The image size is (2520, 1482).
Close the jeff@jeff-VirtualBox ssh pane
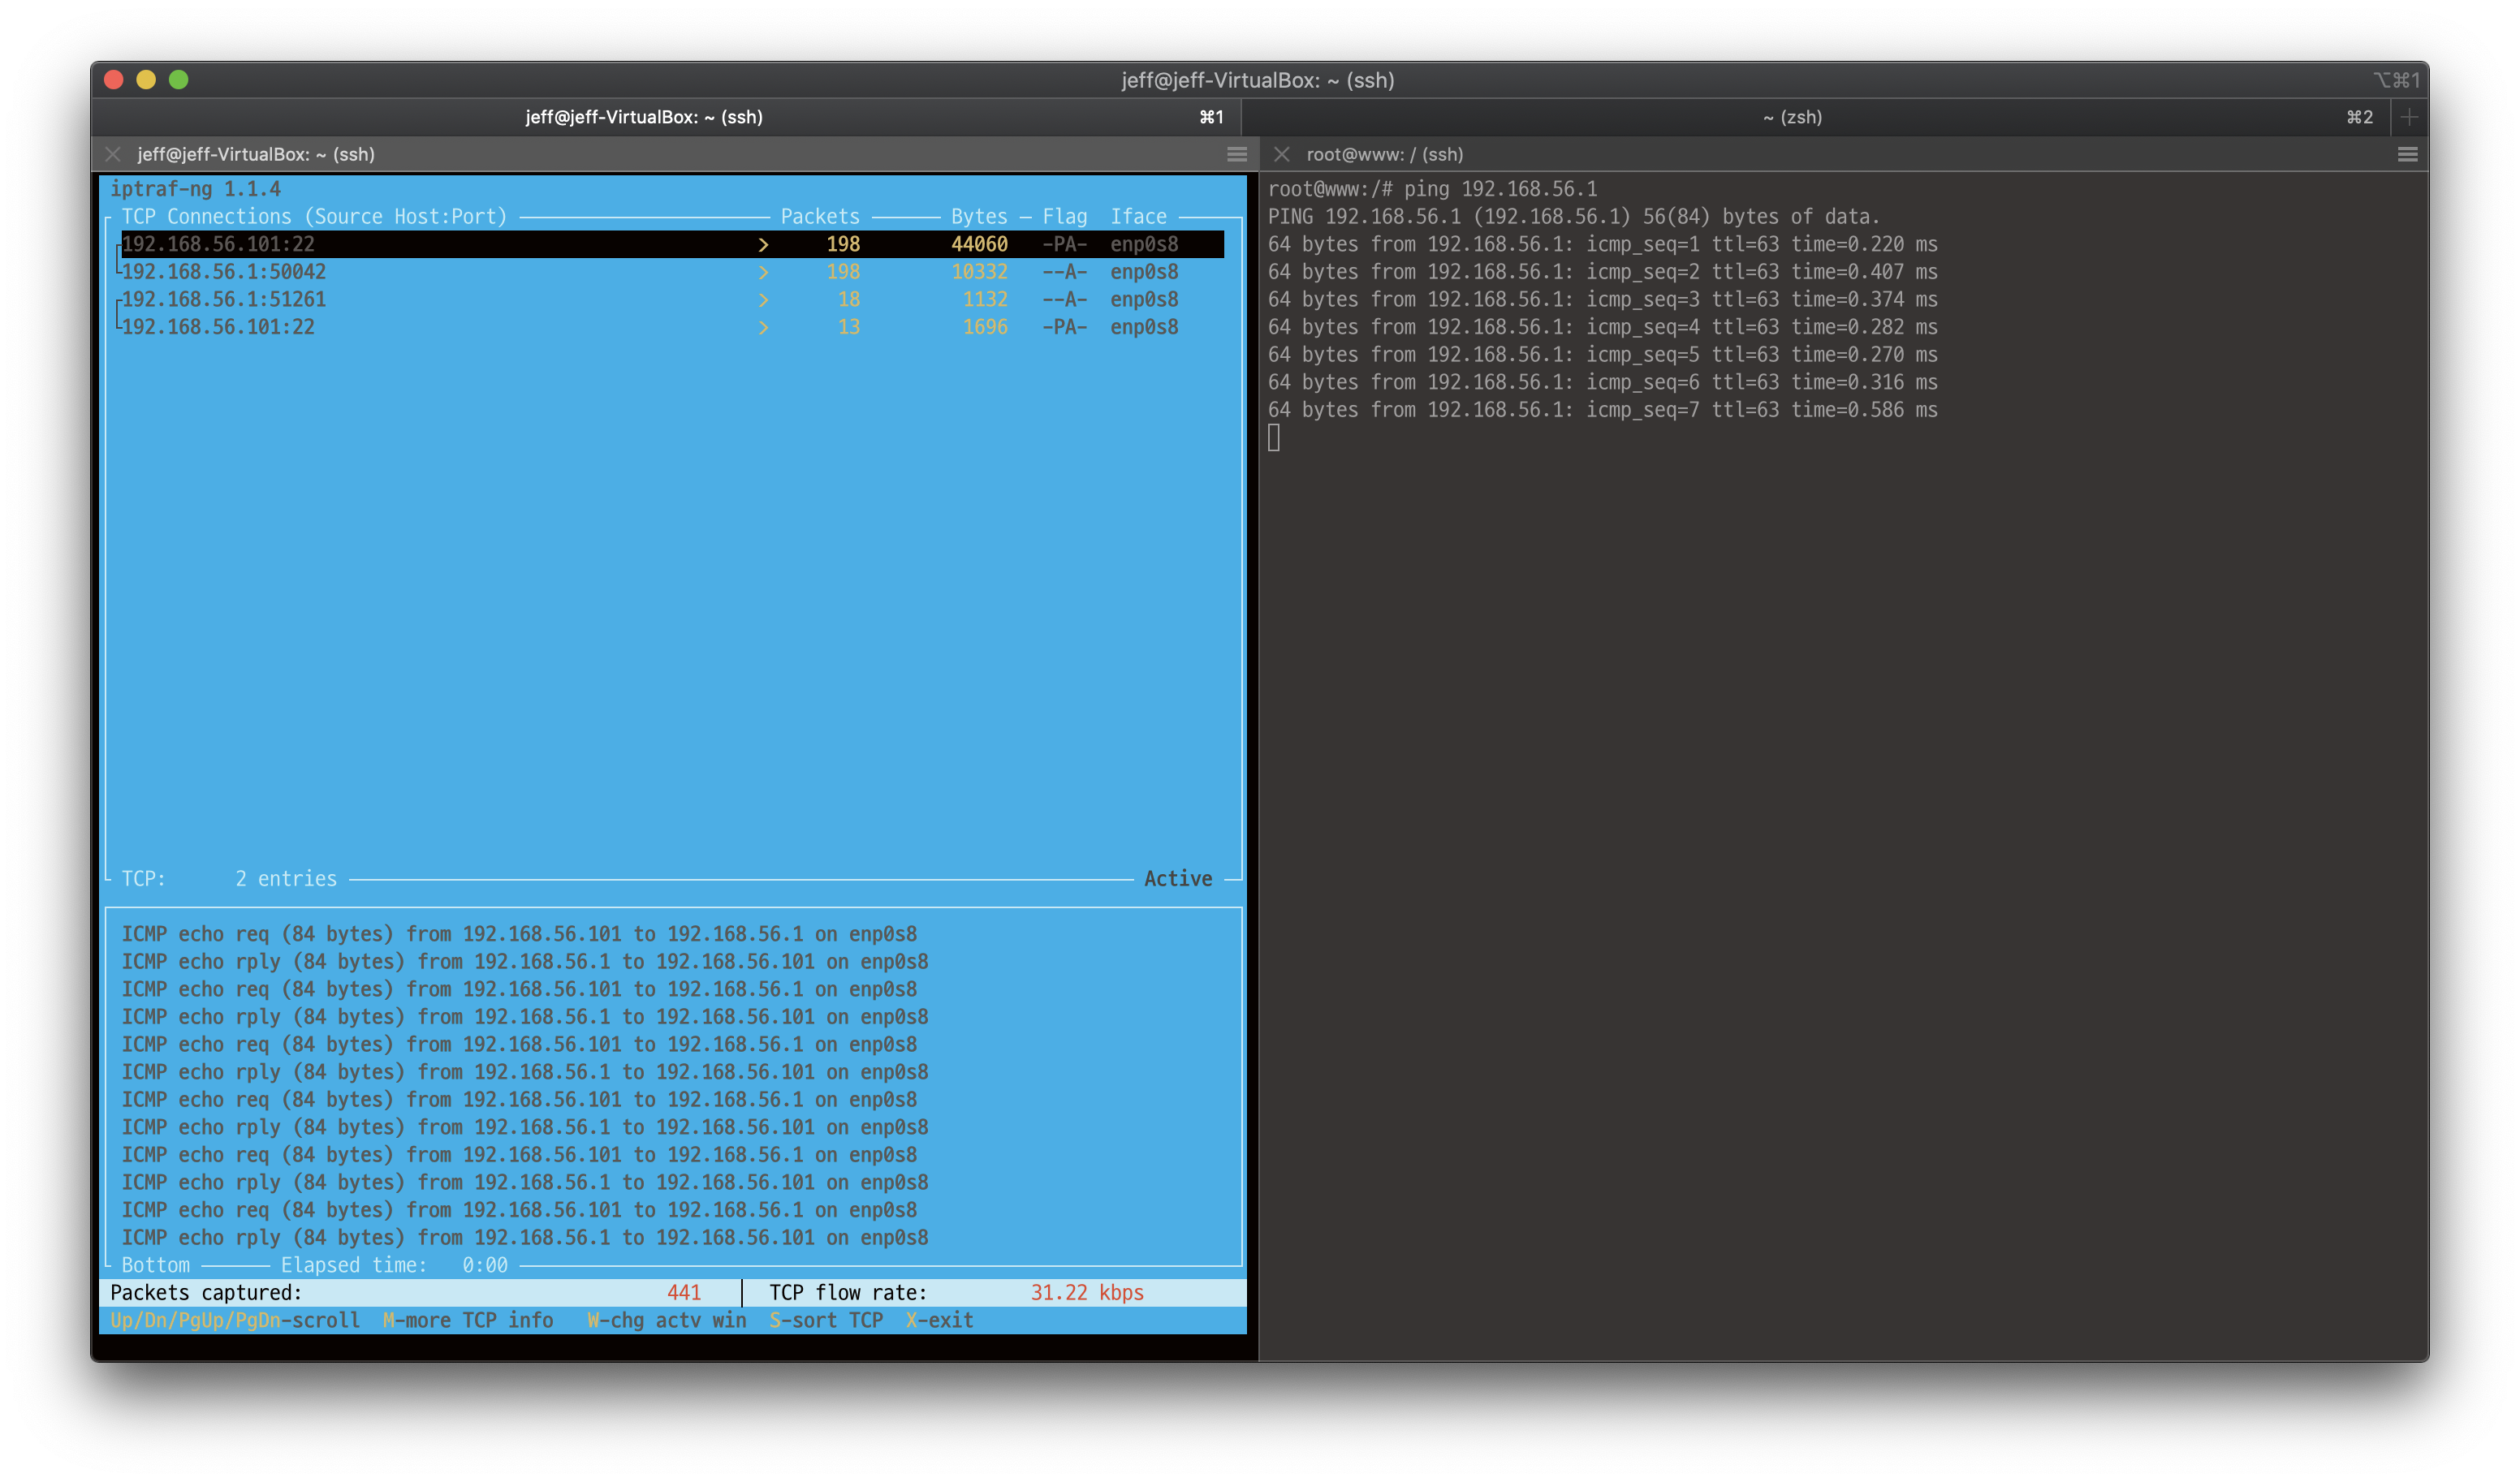click(x=113, y=154)
